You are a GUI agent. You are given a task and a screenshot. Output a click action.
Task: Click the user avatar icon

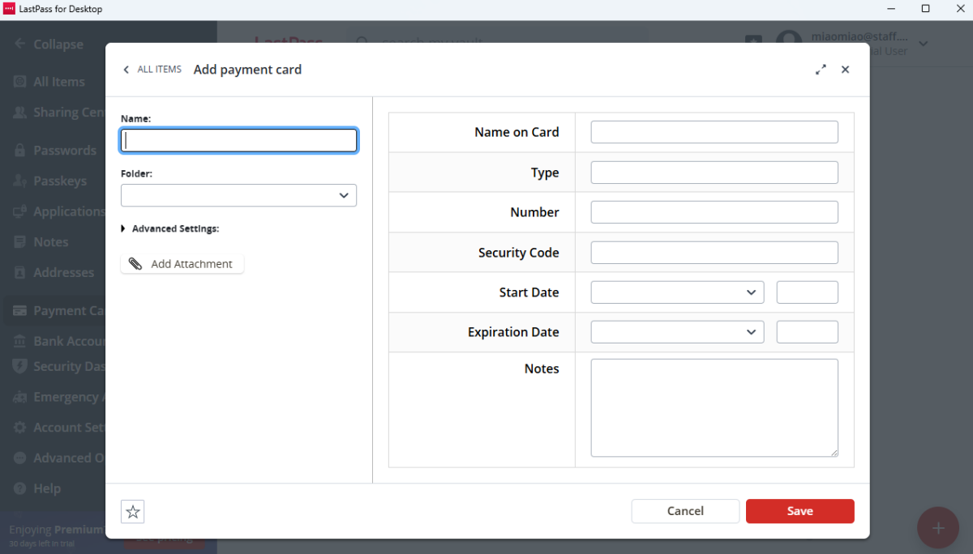click(788, 42)
